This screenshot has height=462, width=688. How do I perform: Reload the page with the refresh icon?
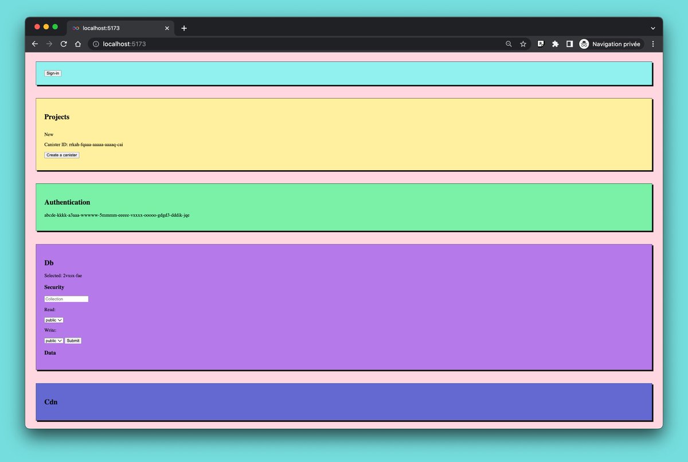point(64,44)
